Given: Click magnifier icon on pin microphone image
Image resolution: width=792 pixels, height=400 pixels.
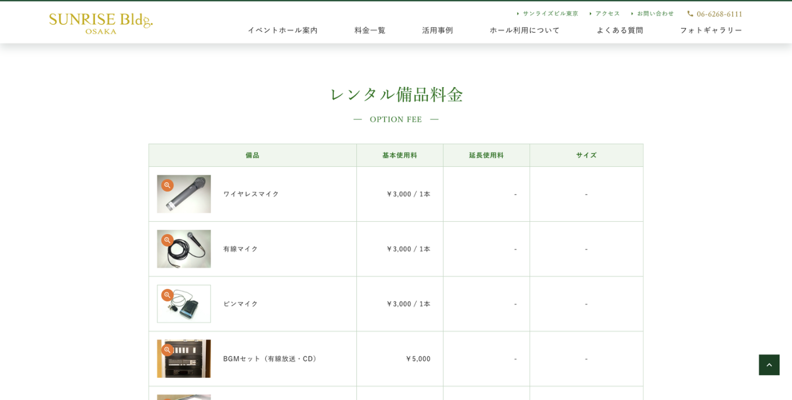Looking at the screenshot, I should point(167,295).
